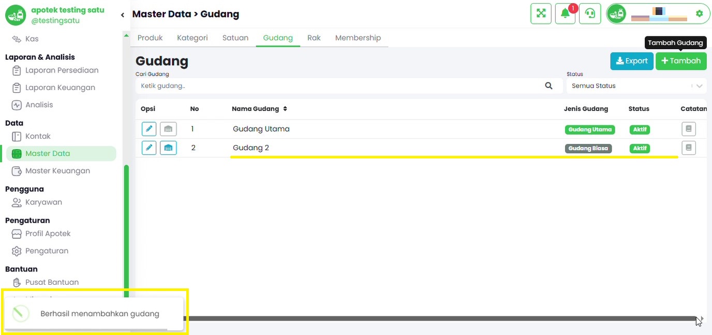The width and height of the screenshot is (712, 335).
Task: Open the Status dropdown Semua Status
Action: pos(636,86)
